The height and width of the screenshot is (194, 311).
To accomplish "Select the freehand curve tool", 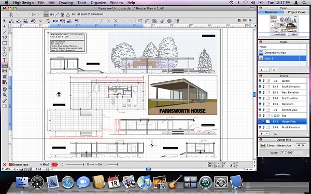I will (5, 49).
